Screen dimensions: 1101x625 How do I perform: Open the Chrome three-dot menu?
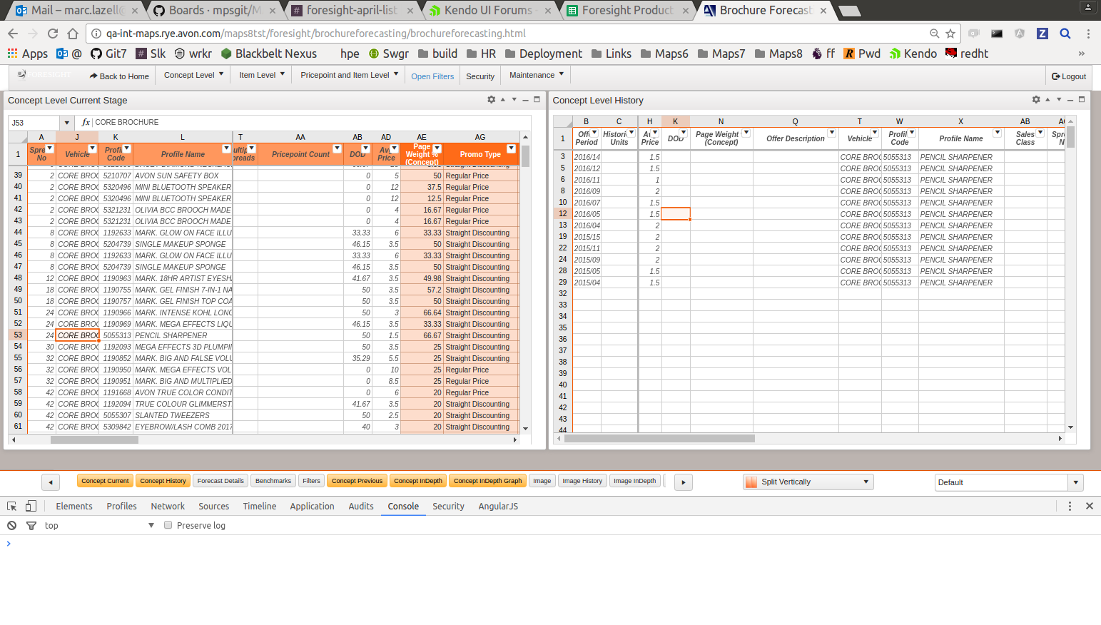pyautogui.click(x=1088, y=34)
